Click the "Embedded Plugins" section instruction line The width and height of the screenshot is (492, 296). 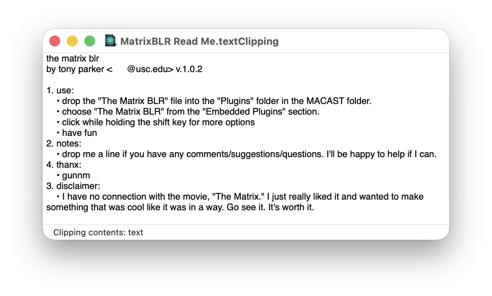tap(191, 112)
